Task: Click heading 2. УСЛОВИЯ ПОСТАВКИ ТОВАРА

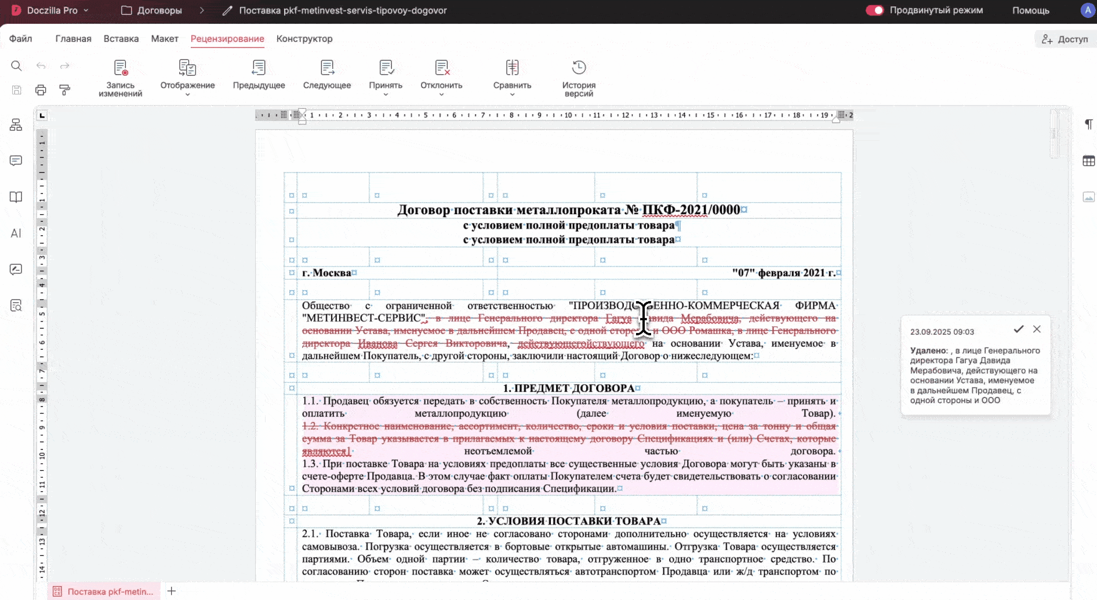Action: pos(569,521)
